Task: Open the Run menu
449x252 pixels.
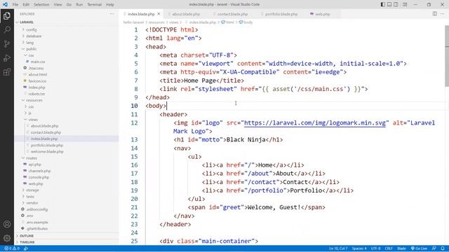Action: [x=79, y=5]
